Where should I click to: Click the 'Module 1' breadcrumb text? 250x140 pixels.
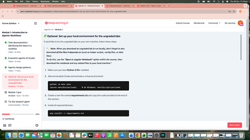59,30
